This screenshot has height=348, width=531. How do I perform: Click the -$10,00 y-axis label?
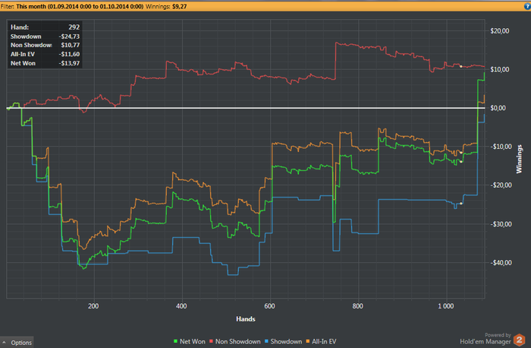[x=501, y=147]
